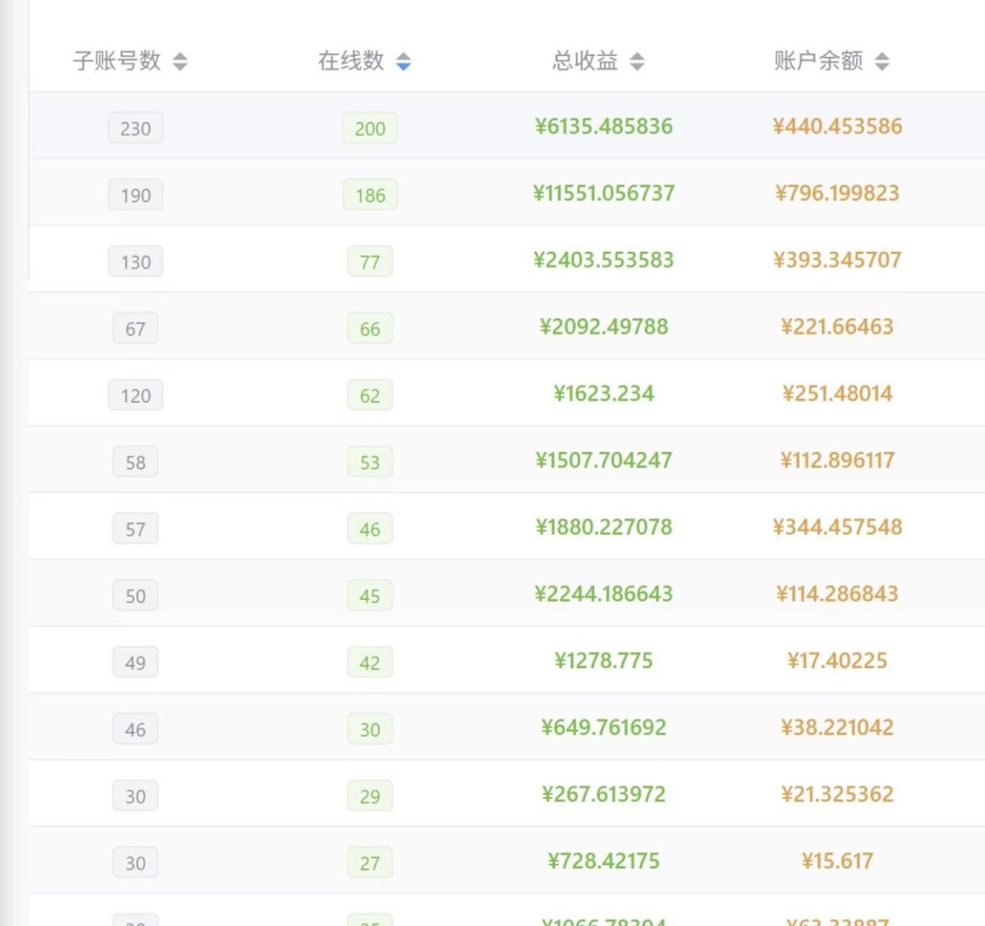985x926 pixels.
Task: Select the ¥2403.553583 earnings cell
Action: 604,260
